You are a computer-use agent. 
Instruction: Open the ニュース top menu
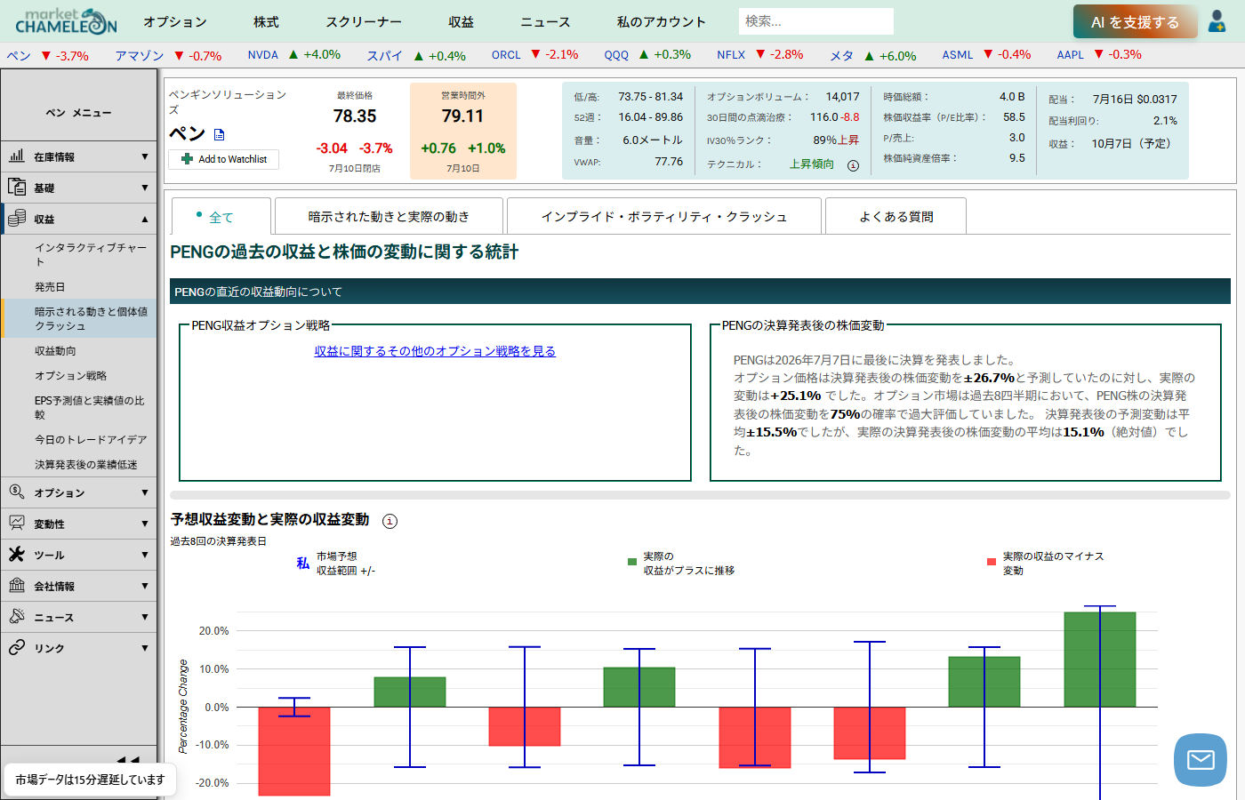click(x=545, y=21)
